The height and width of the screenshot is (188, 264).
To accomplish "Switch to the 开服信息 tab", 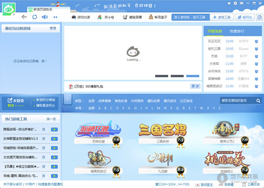I will coord(215,31).
